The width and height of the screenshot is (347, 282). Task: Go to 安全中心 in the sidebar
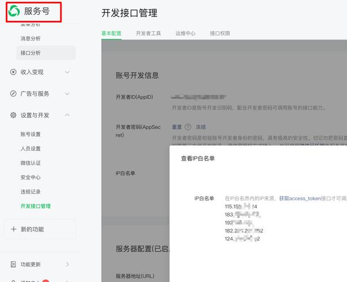click(30, 178)
